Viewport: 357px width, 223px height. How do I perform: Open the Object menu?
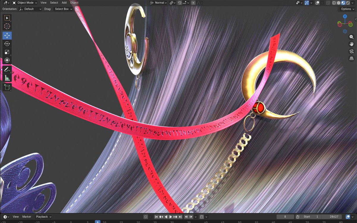[74, 3]
